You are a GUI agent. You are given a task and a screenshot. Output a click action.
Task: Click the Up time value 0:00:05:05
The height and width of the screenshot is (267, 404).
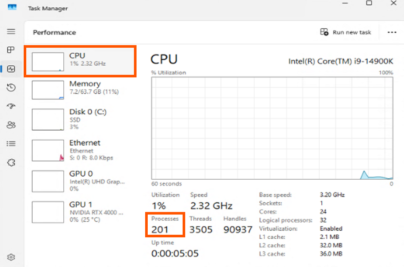click(x=175, y=253)
